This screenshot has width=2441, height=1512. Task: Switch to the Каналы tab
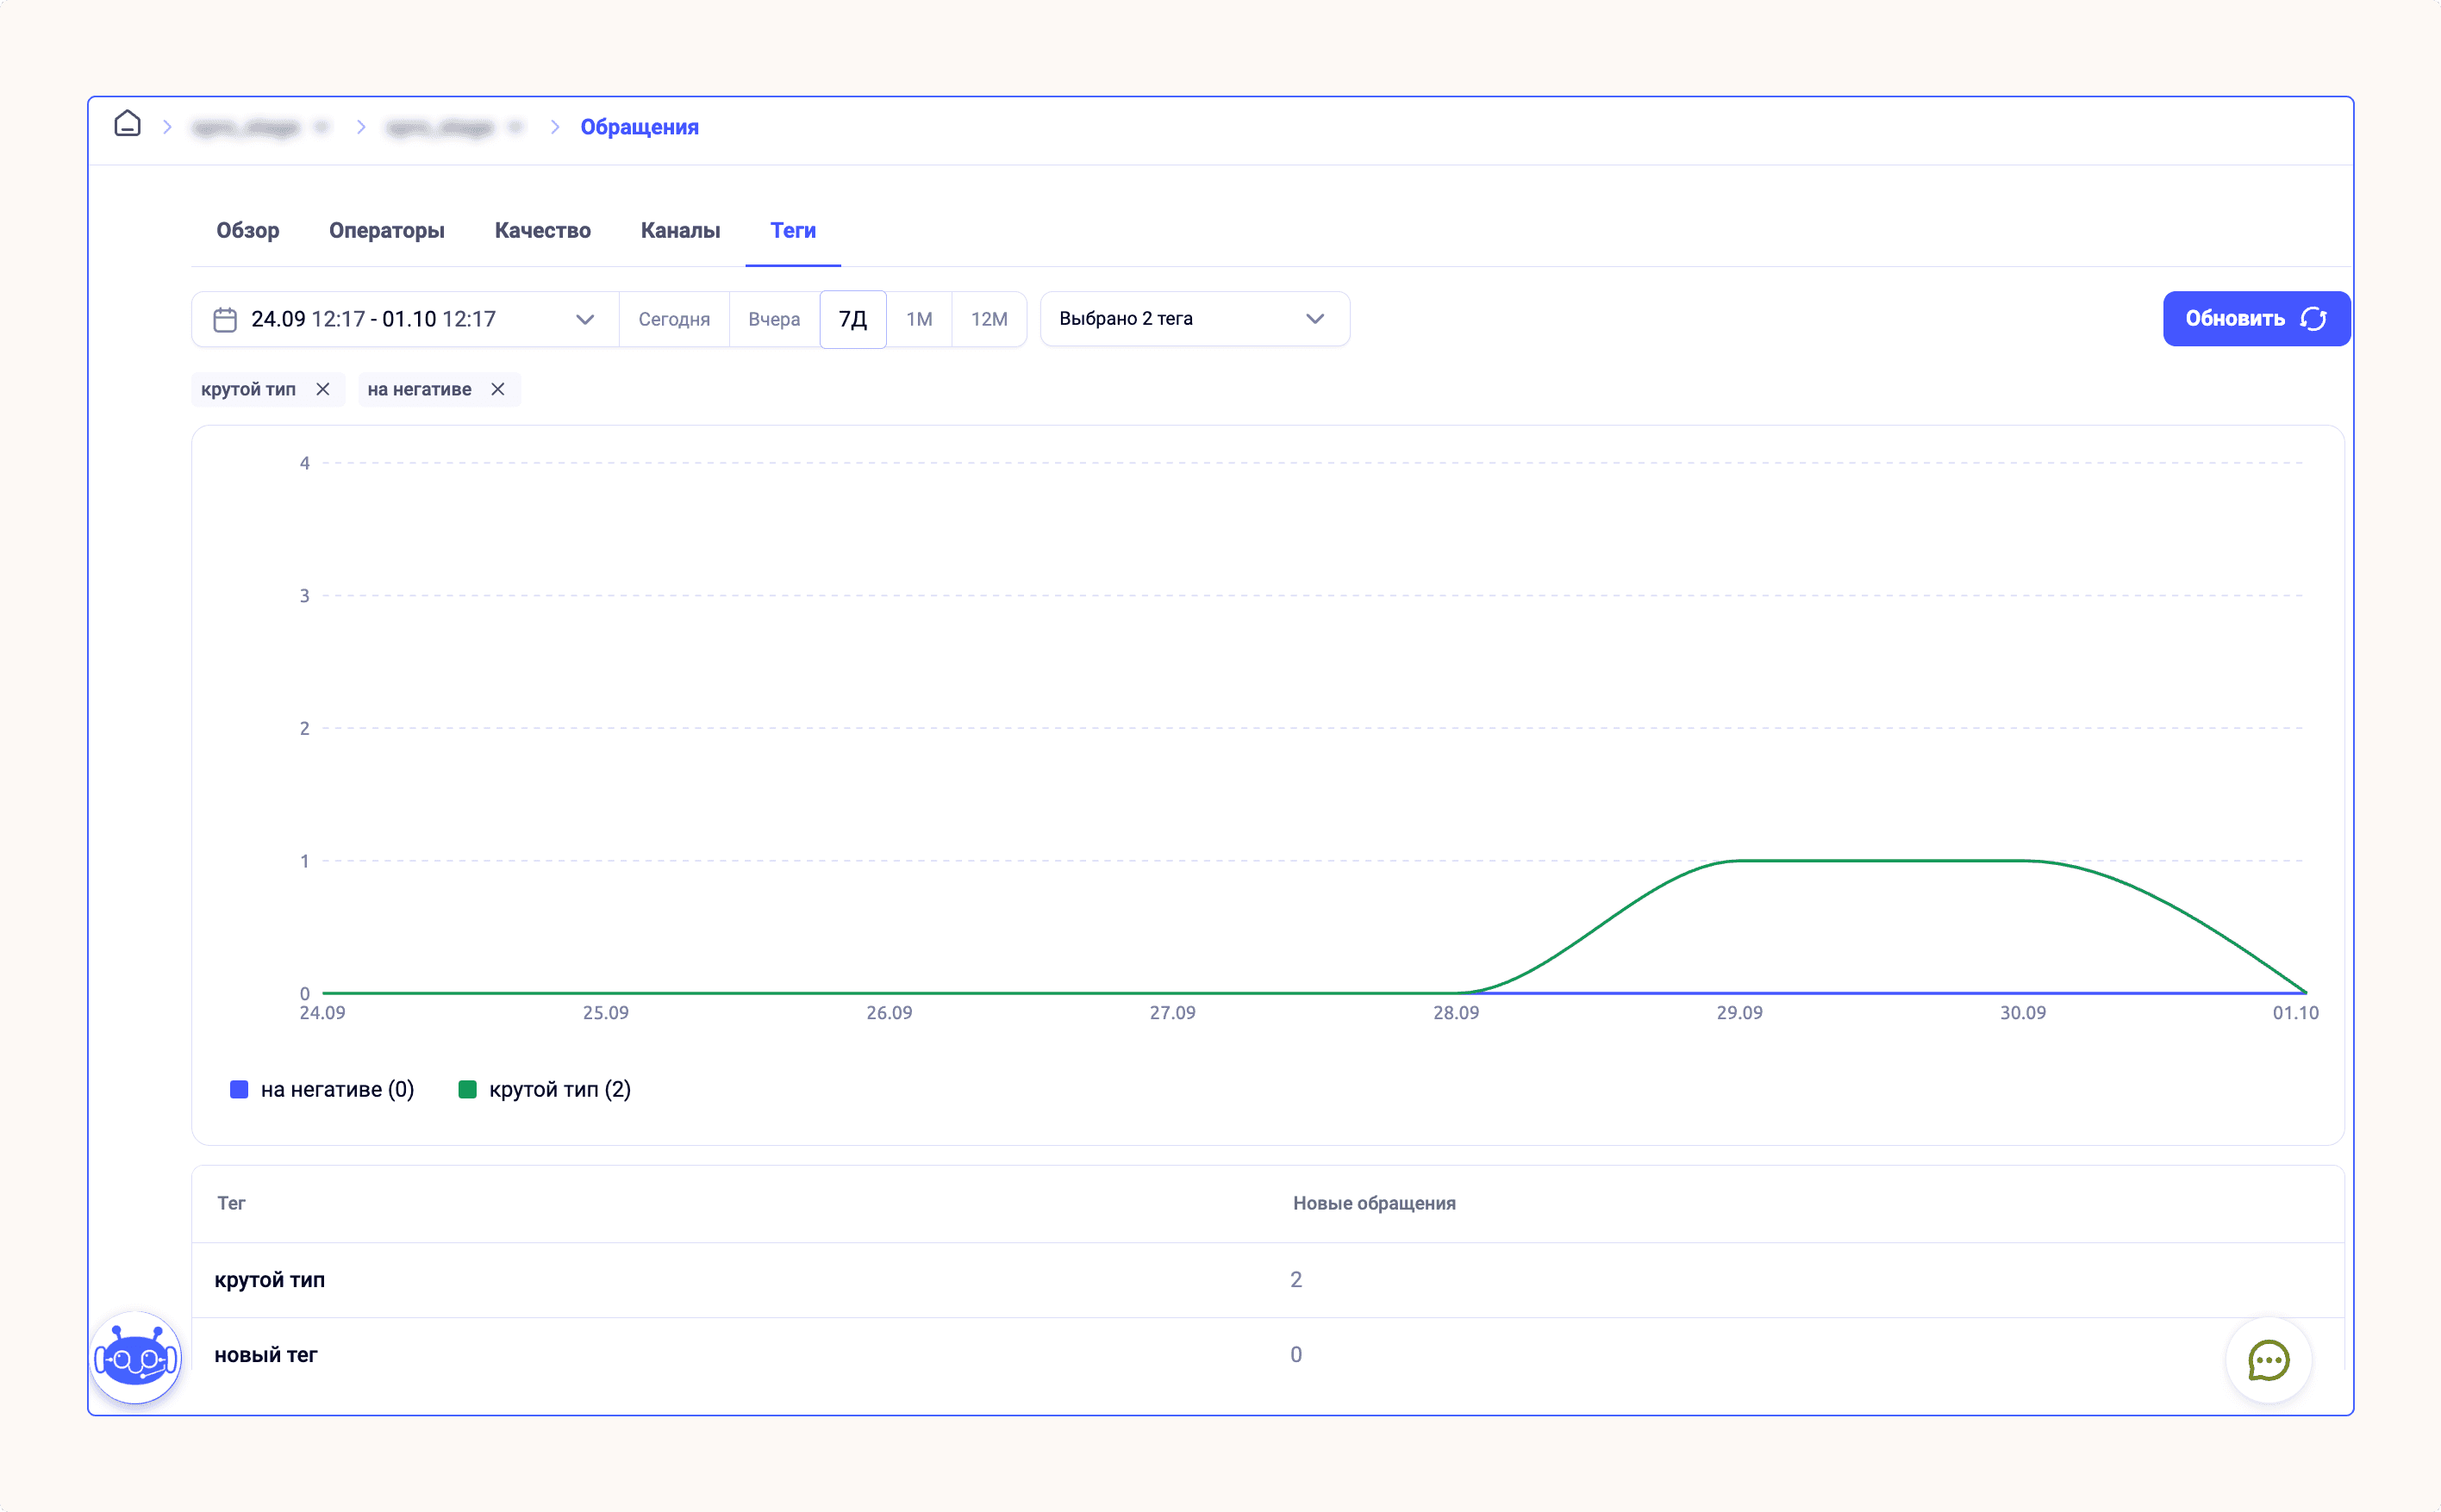click(x=680, y=231)
